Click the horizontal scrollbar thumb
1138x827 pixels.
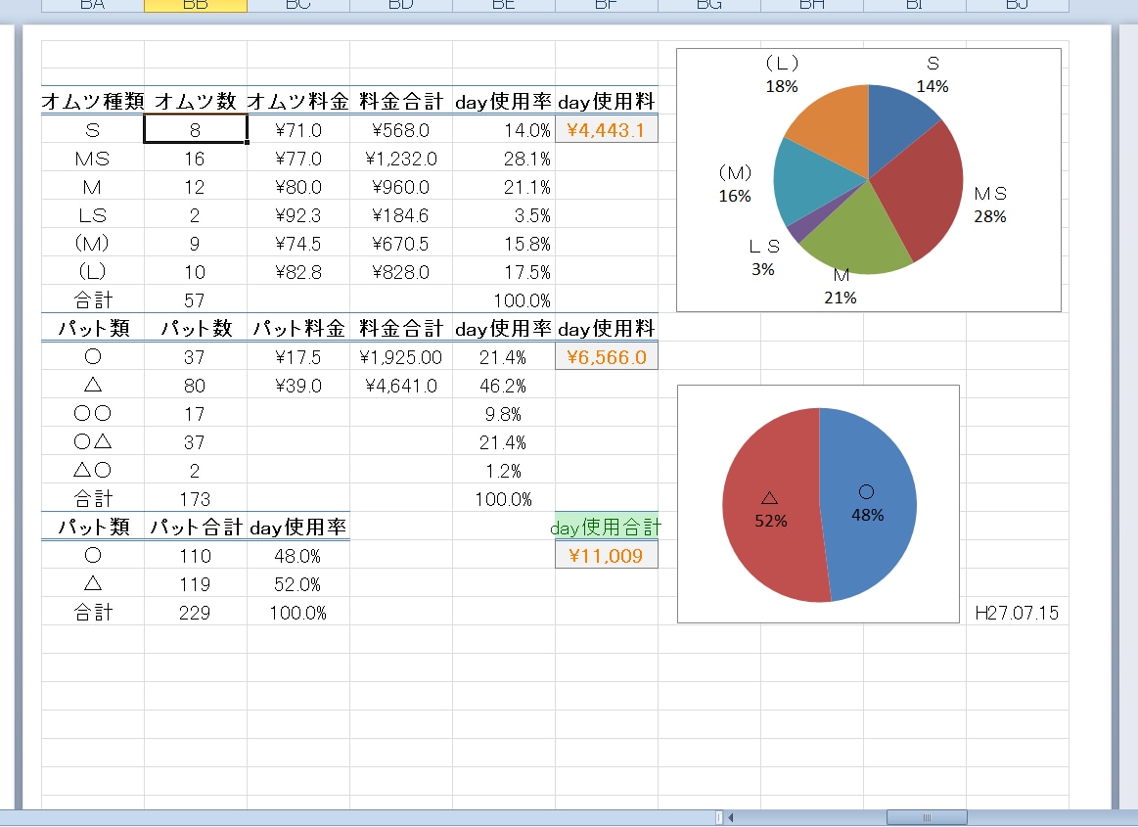tap(927, 817)
